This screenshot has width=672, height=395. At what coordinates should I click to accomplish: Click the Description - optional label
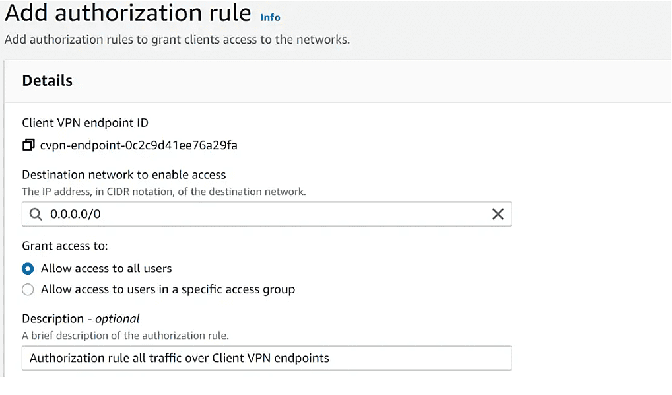[x=81, y=318]
